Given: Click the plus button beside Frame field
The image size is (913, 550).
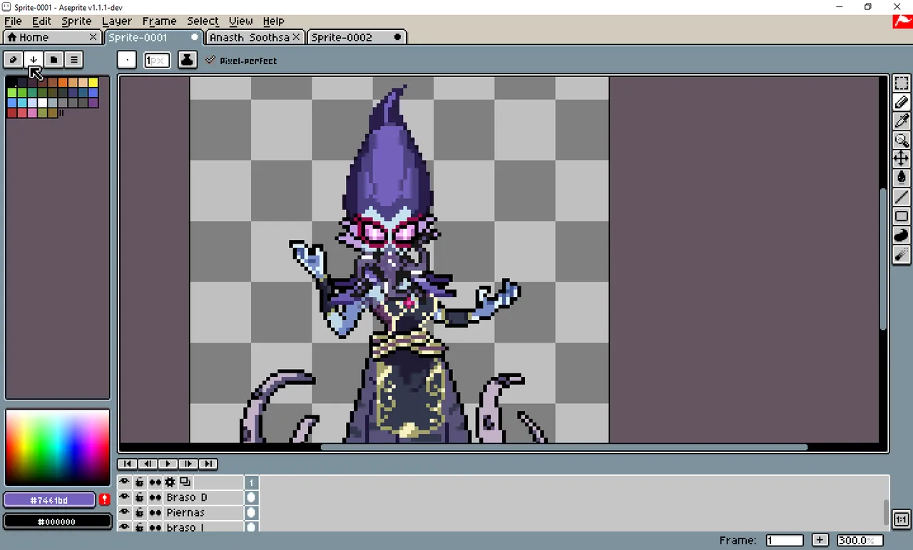Looking at the screenshot, I should pos(820,540).
